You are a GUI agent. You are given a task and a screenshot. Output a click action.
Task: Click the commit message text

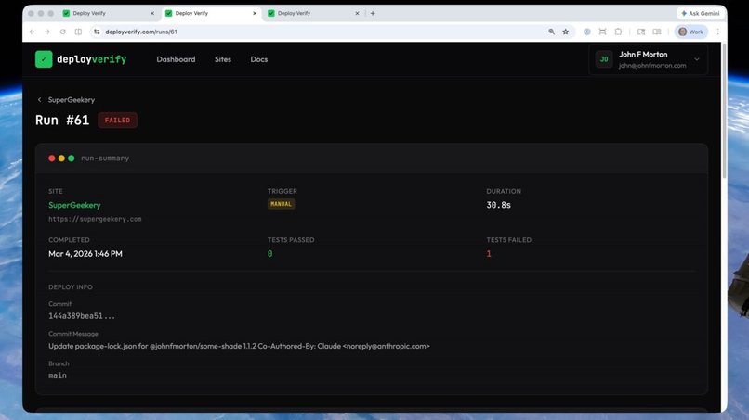pos(239,346)
